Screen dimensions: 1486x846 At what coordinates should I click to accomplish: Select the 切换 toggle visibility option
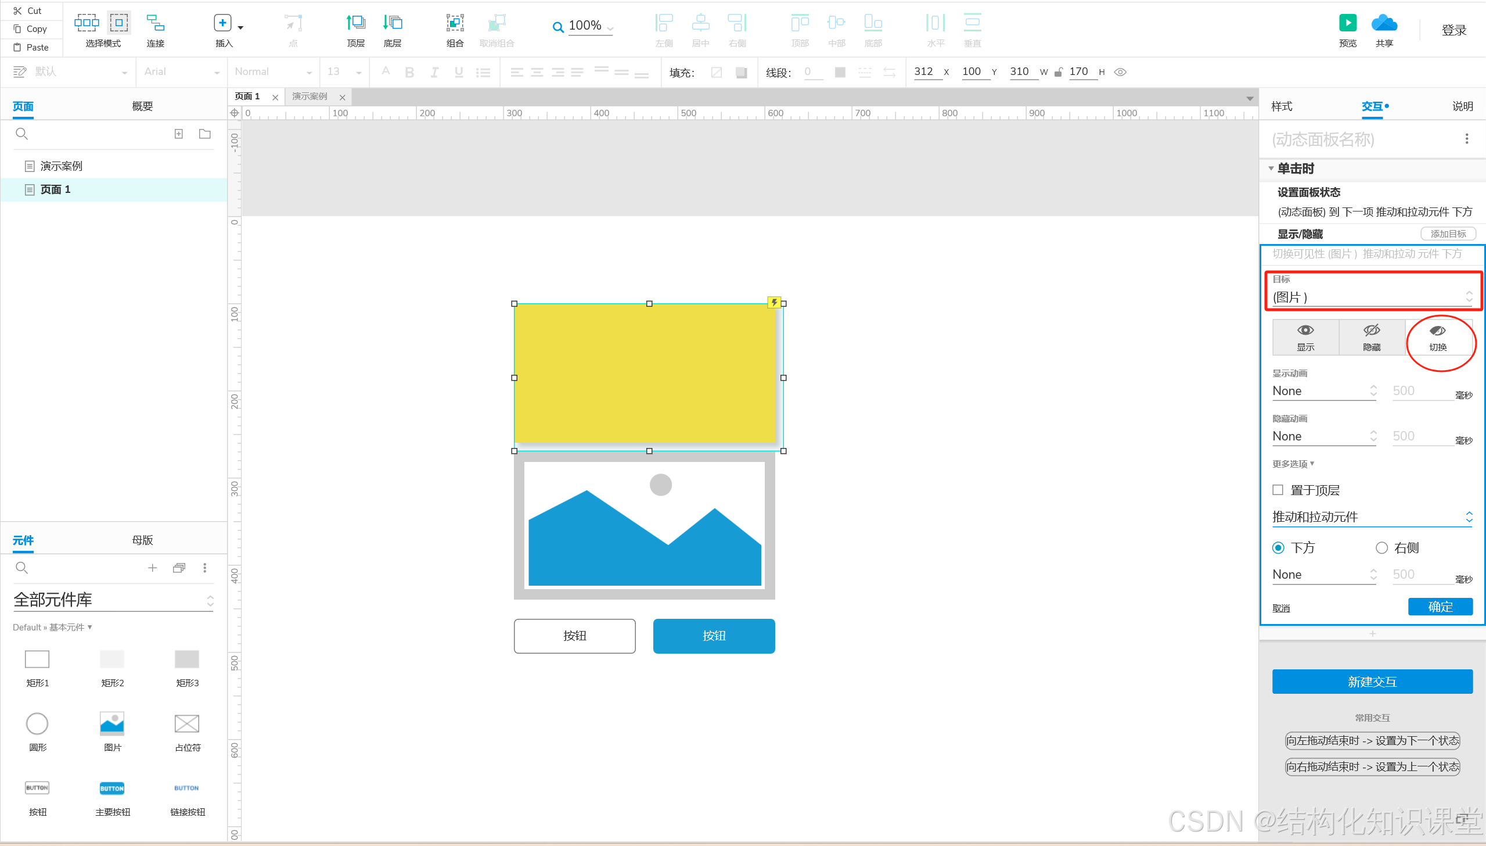point(1438,337)
